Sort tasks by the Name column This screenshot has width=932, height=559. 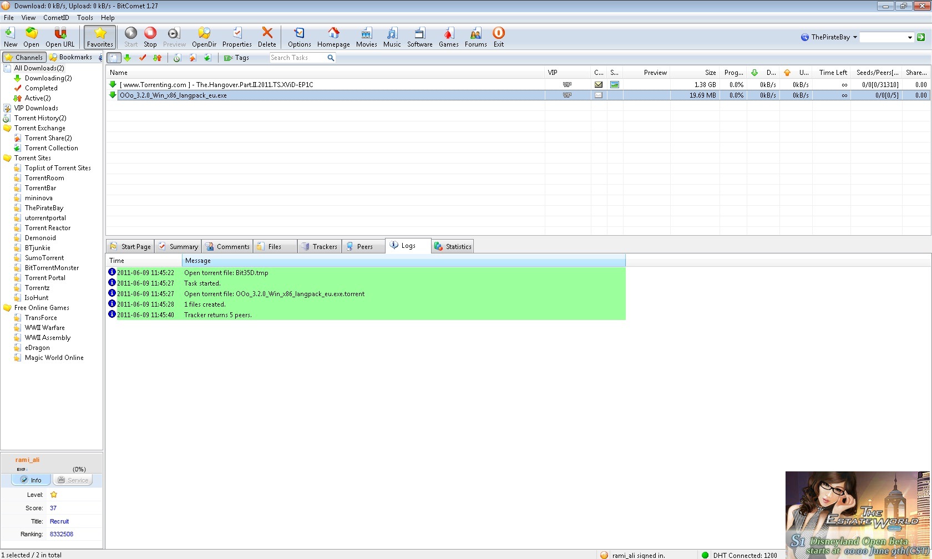pos(325,73)
